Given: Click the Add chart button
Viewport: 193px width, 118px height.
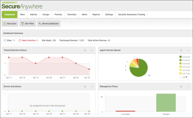Looking at the screenshot, I should tap(10, 24).
